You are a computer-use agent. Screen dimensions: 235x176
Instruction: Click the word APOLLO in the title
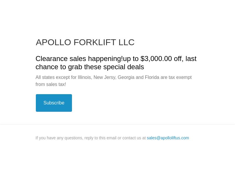pyautogui.click(x=53, y=42)
